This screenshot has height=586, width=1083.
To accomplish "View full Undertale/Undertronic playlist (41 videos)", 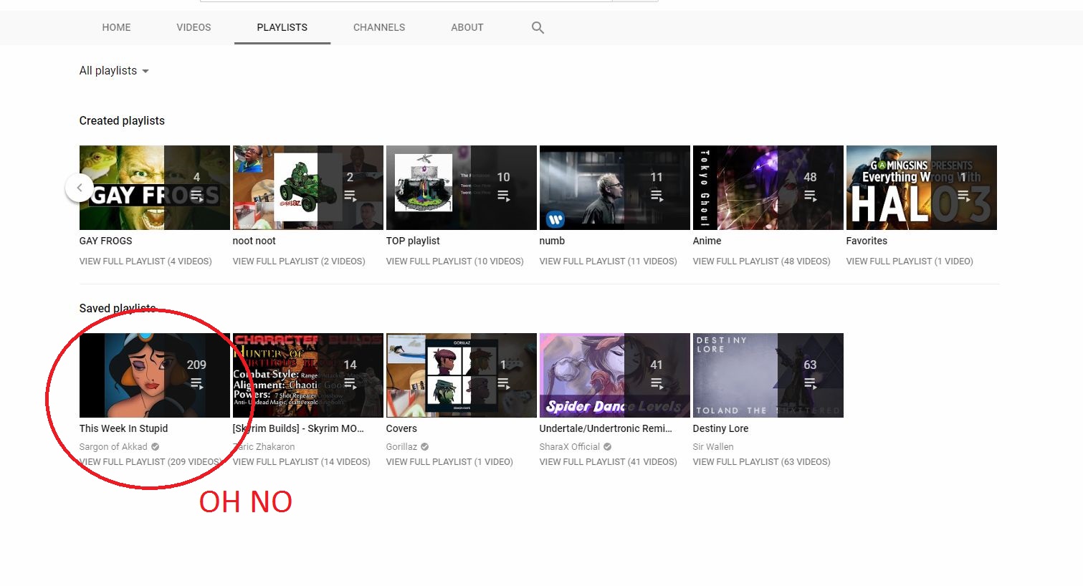I will 609,462.
